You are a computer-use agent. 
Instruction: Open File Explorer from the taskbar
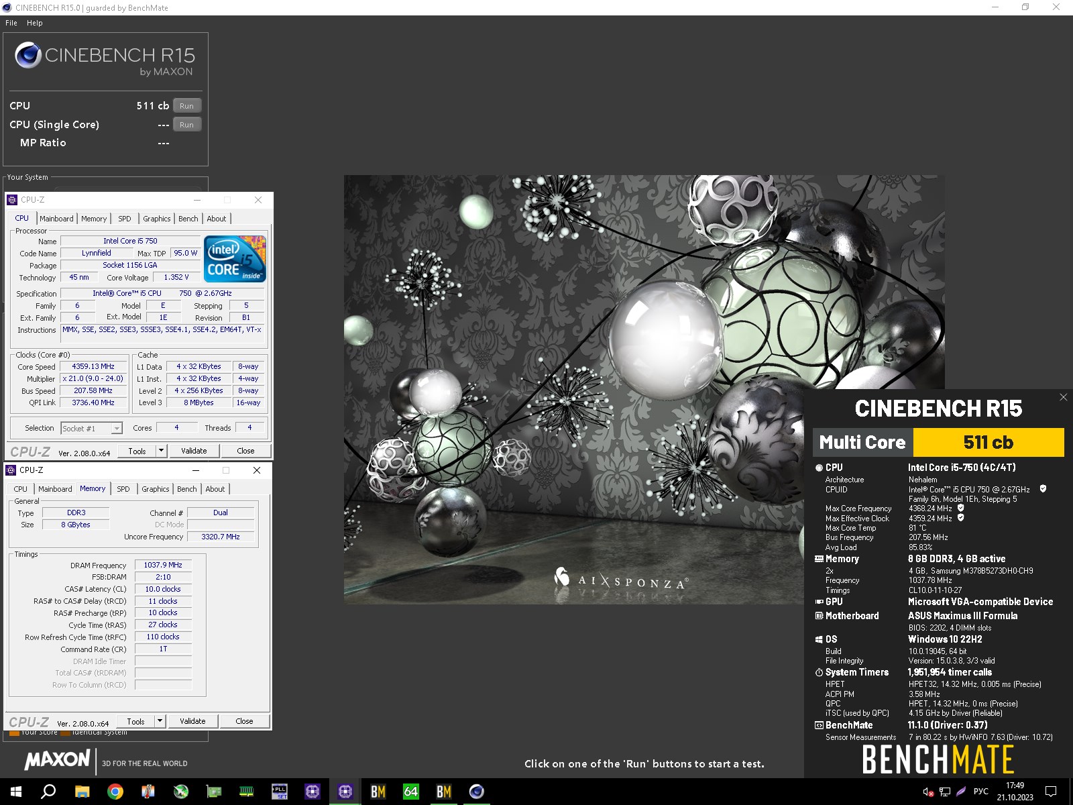(x=82, y=792)
